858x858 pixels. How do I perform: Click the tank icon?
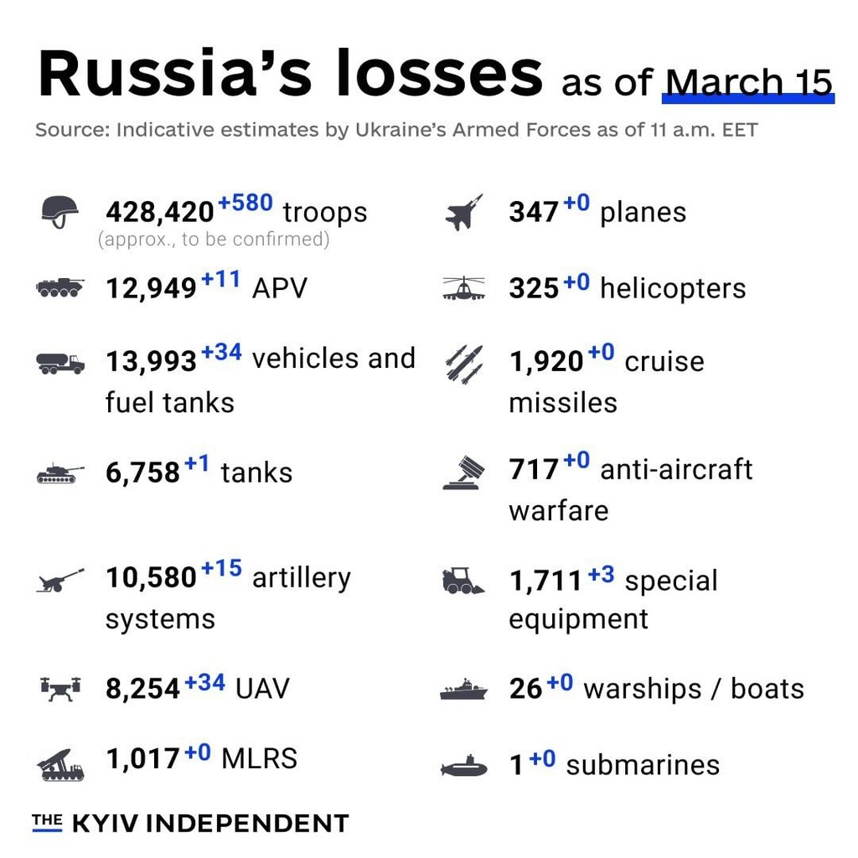(x=59, y=473)
